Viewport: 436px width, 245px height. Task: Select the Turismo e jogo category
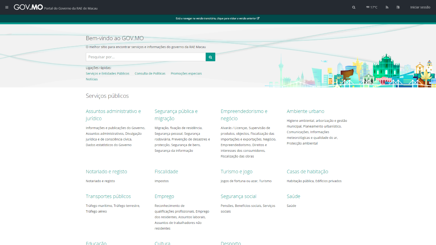click(x=236, y=171)
